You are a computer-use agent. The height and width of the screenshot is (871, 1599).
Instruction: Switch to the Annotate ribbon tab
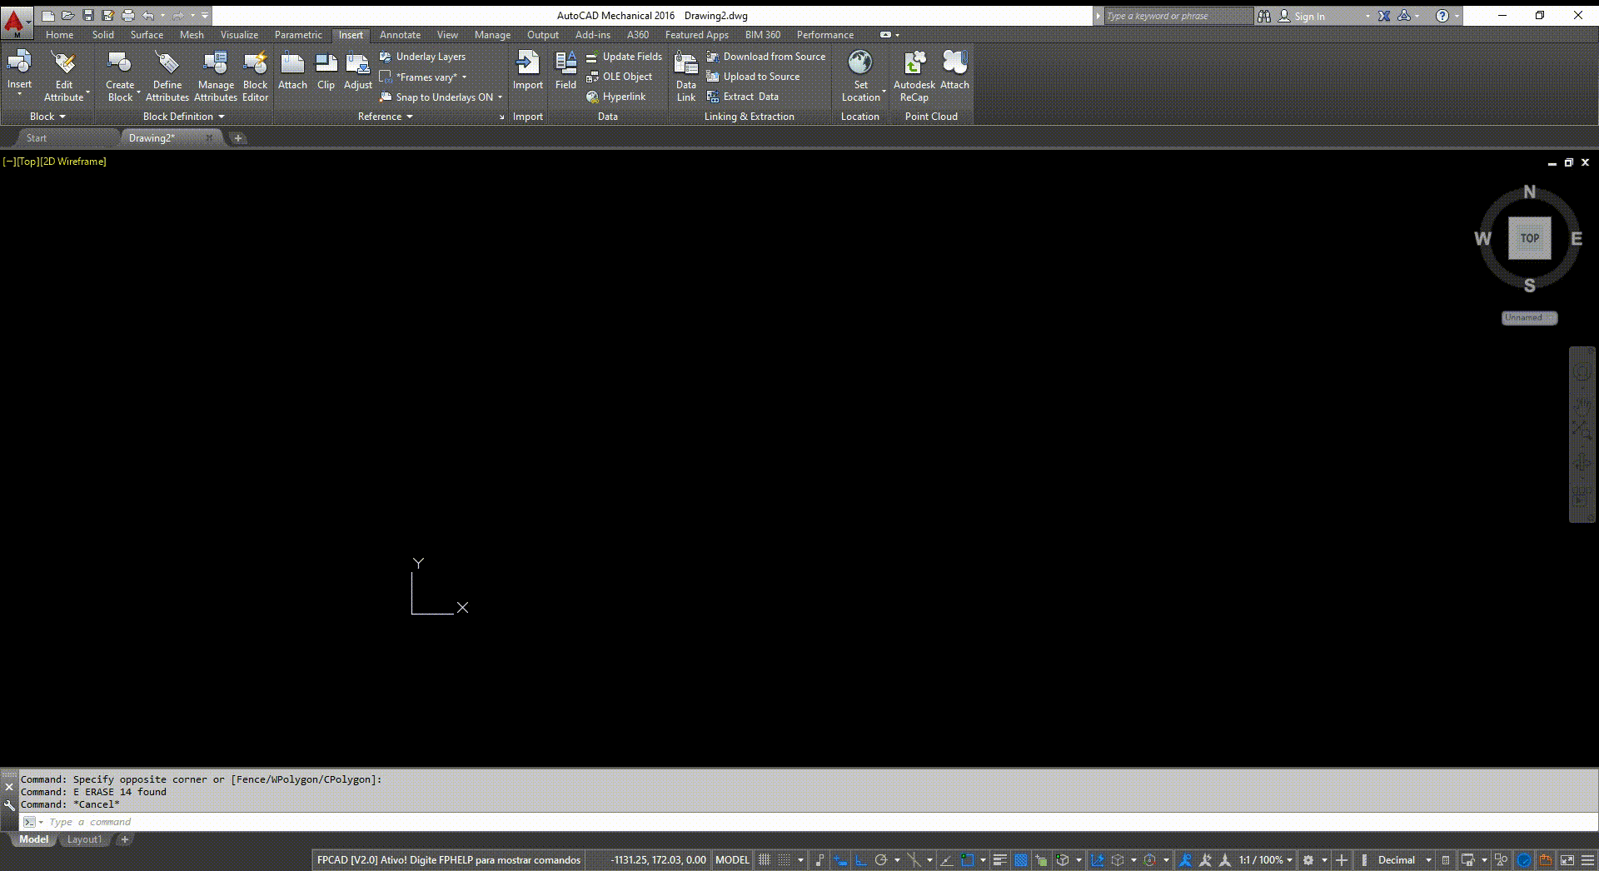(400, 34)
